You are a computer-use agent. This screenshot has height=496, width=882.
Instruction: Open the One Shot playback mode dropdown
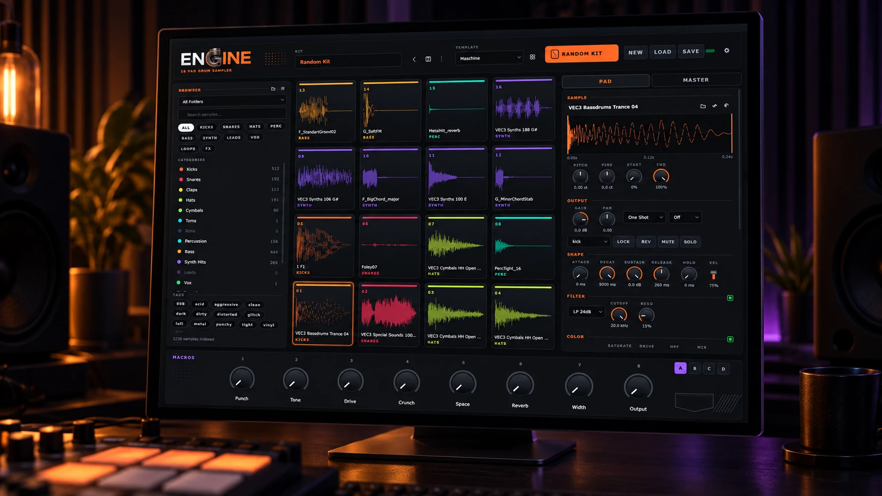pyautogui.click(x=644, y=217)
